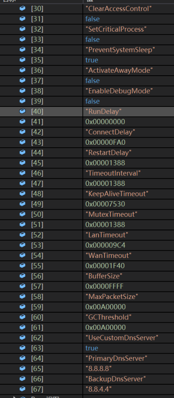Select the true value in row [35]

(92, 60)
